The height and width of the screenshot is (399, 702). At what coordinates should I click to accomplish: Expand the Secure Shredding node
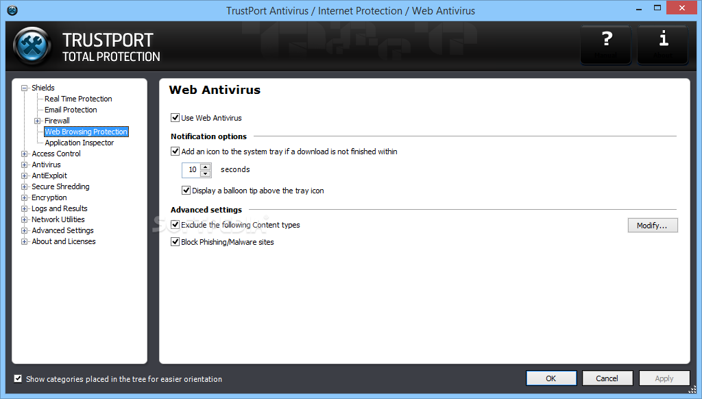24,186
